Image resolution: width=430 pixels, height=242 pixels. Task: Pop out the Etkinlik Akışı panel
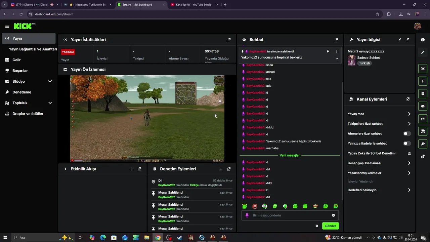pyautogui.click(x=139, y=169)
